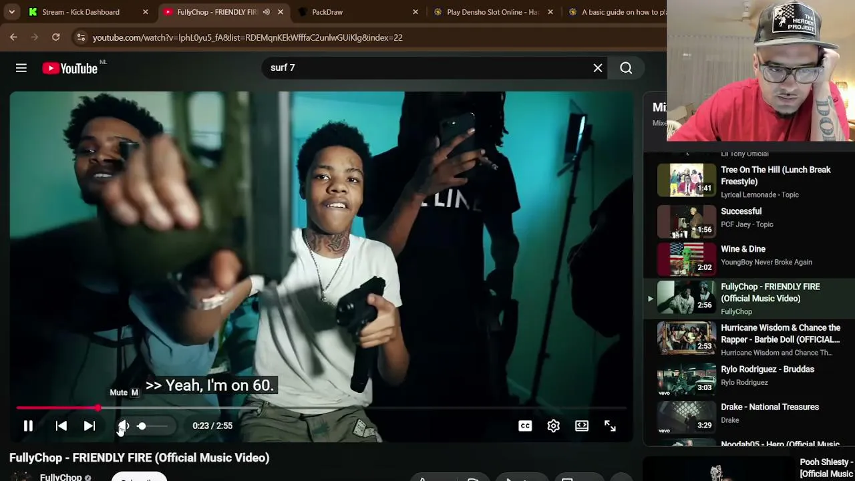Click the National Treasures thumbnail
The height and width of the screenshot is (481, 855).
(686, 417)
